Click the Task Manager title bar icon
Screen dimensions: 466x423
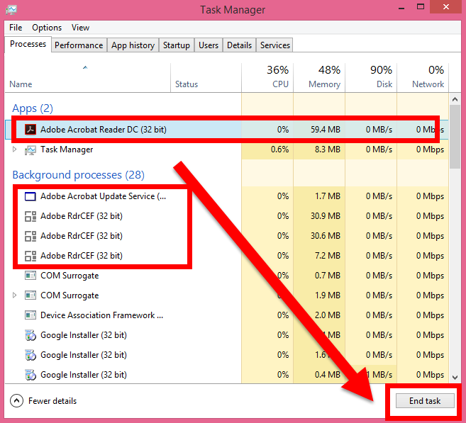(x=11, y=9)
